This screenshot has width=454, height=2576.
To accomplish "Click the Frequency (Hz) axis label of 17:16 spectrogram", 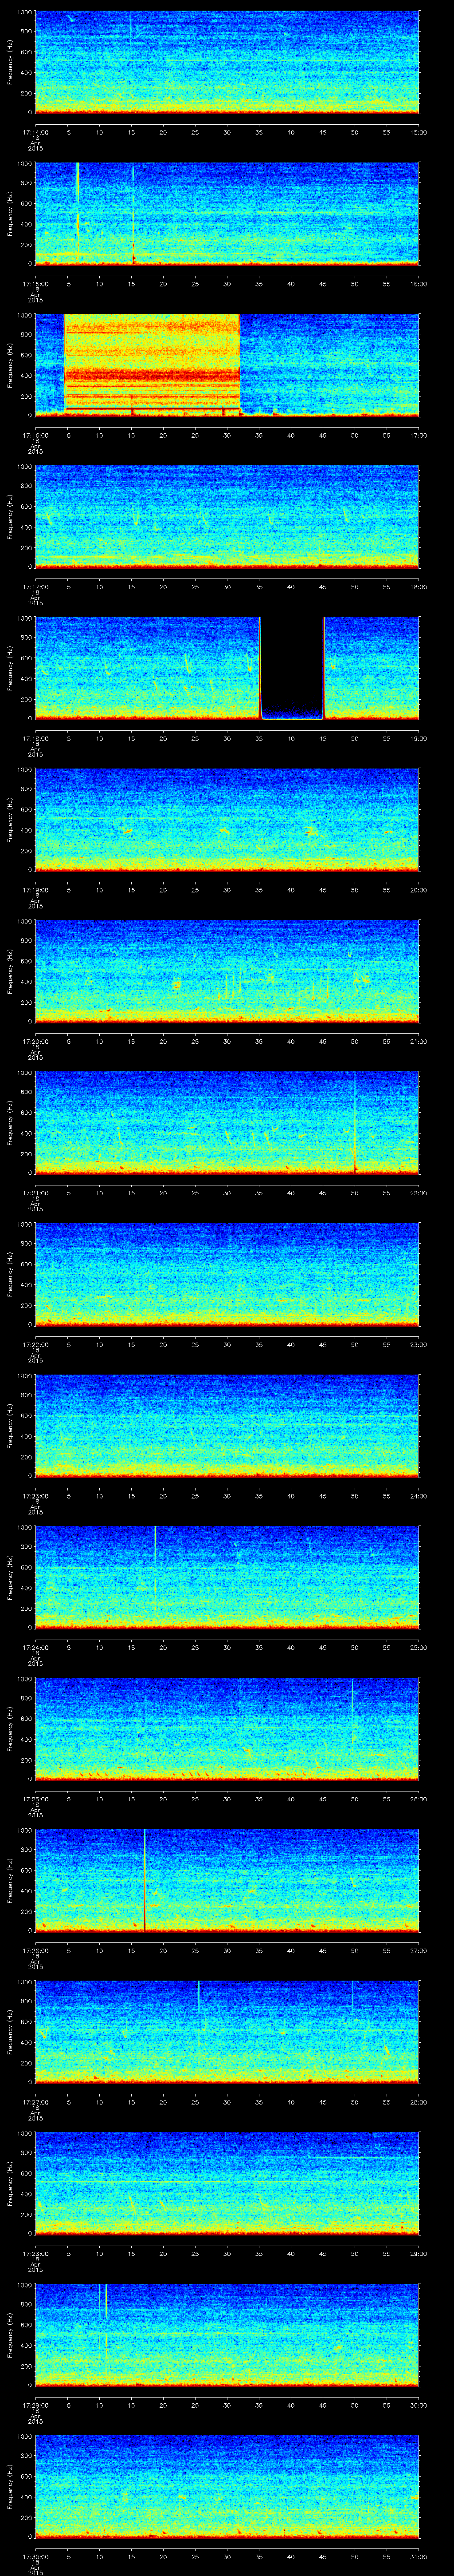I will click(10, 364).
